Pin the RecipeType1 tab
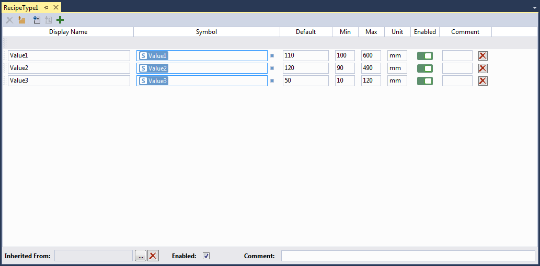Viewport: 540px width, 266px height. tap(47, 7)
